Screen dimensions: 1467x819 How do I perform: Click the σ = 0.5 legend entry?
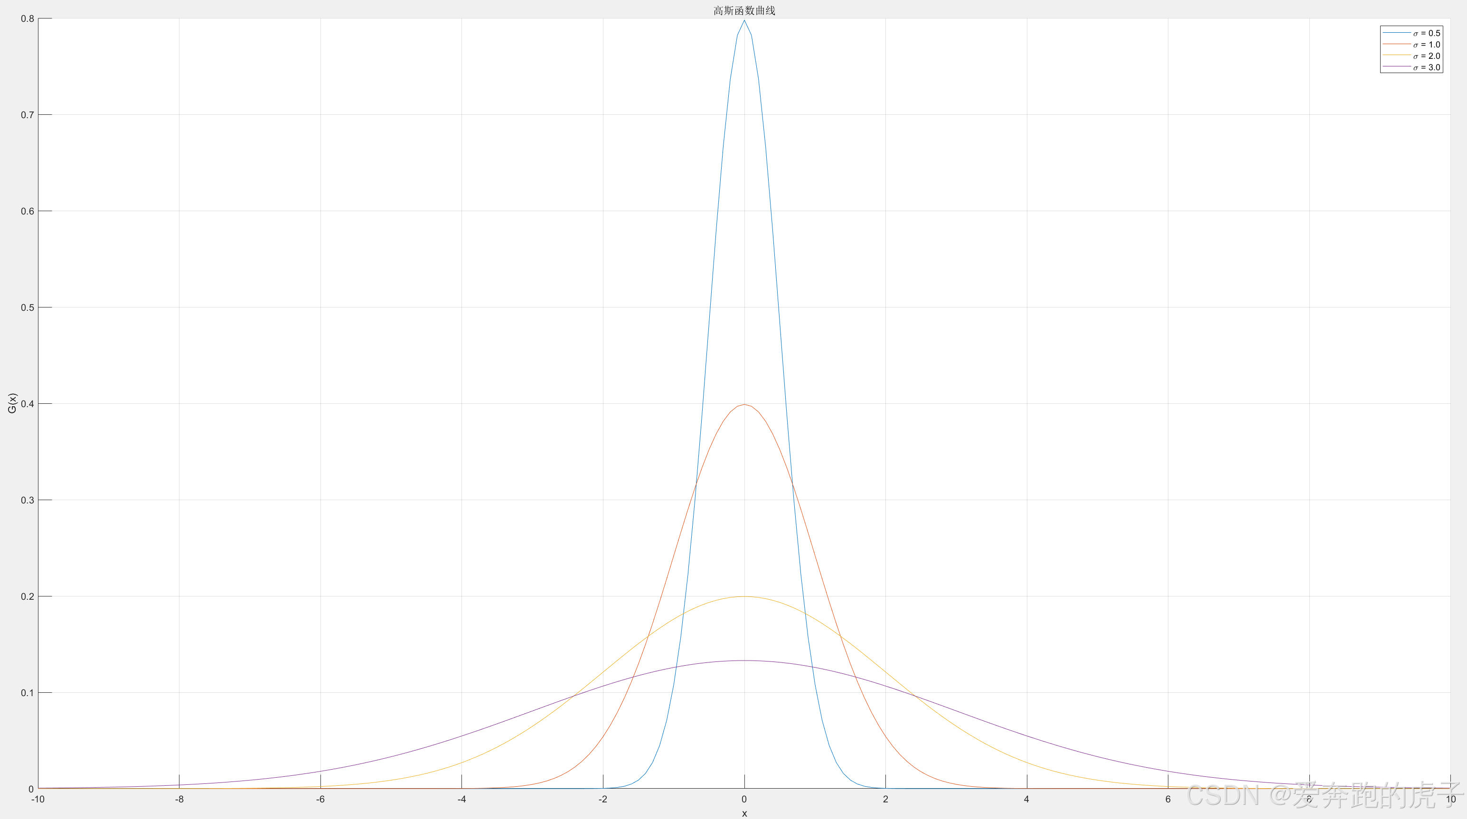[1426, 34]
